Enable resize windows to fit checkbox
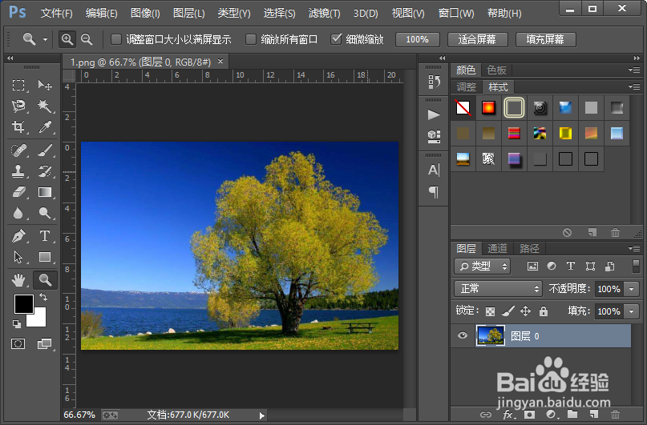647x425 pixels. coord(116,39)
